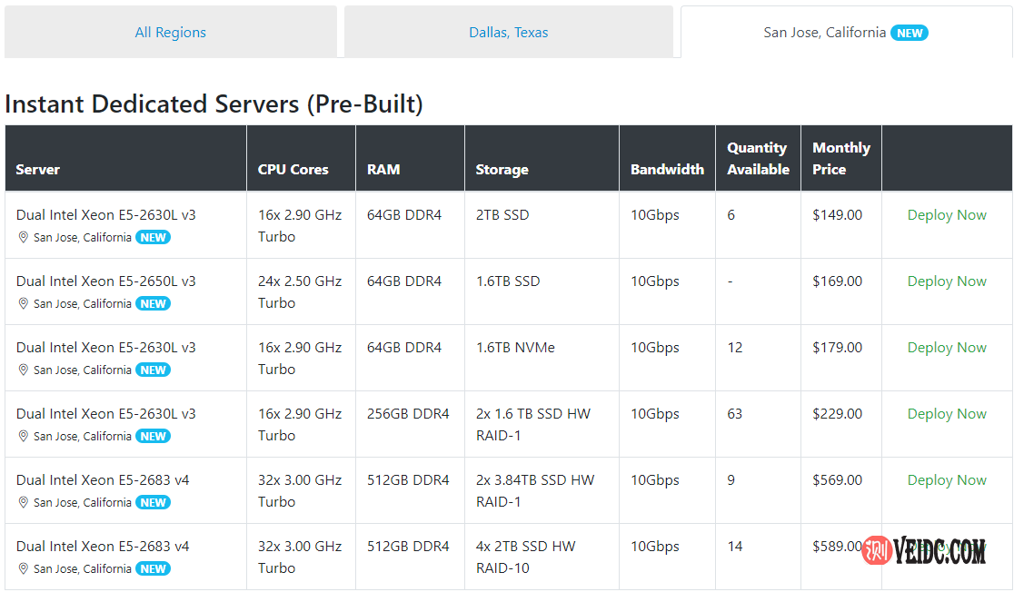
Task: Click the location pin under Dual Xeon E5-2650L v3
Action: (24, 304)
